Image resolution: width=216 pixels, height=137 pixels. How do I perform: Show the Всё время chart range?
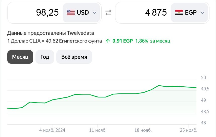[x=74, y=57]
